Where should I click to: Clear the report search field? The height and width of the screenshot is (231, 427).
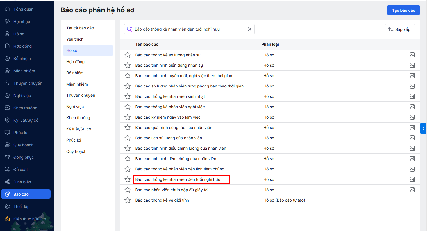tap(249, 29)
